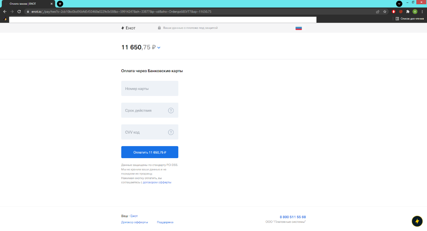
Task: Open the tab search dropdown arrow
Action: pyautogui.click(x=399, y=3)
